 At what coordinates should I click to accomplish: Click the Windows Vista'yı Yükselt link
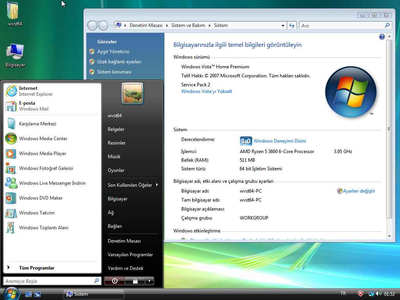tap(207, 91)
